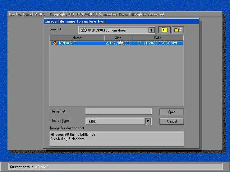230x172 pixels.
Task: Click the CD Rom drive icon
Action: click(84, 30)
